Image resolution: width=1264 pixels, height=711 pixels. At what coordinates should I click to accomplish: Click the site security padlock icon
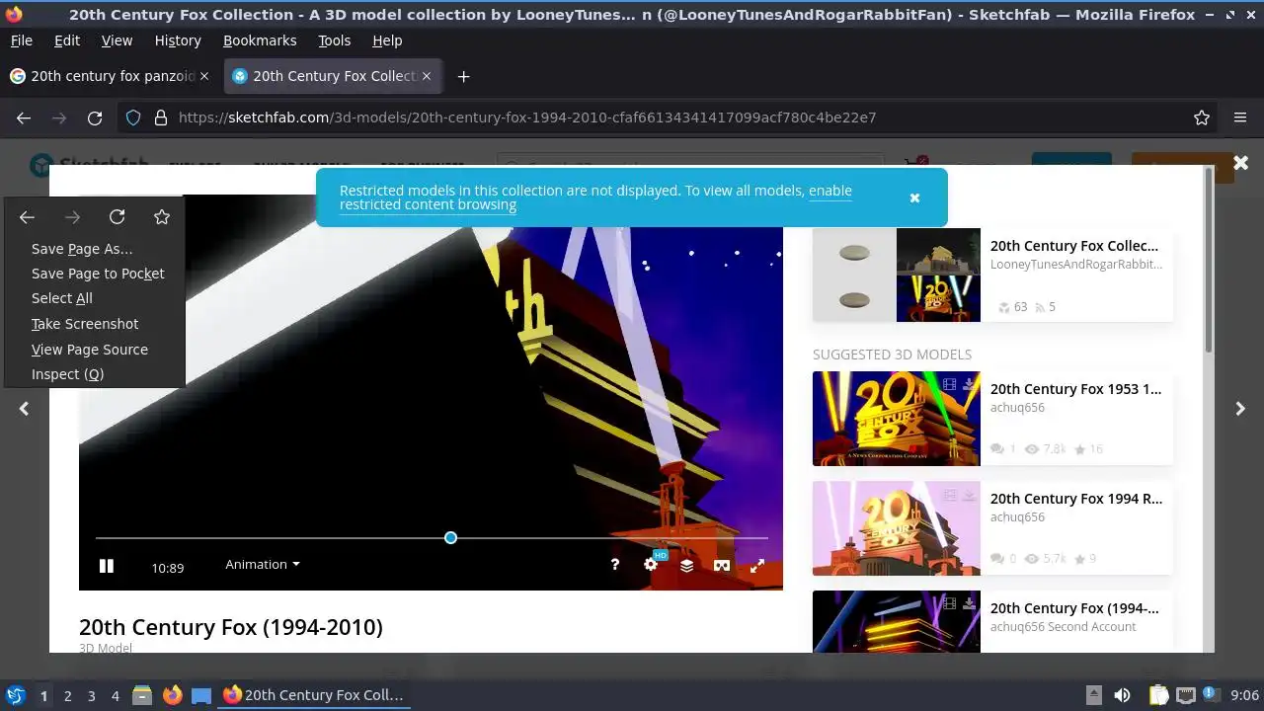(161, 118)
